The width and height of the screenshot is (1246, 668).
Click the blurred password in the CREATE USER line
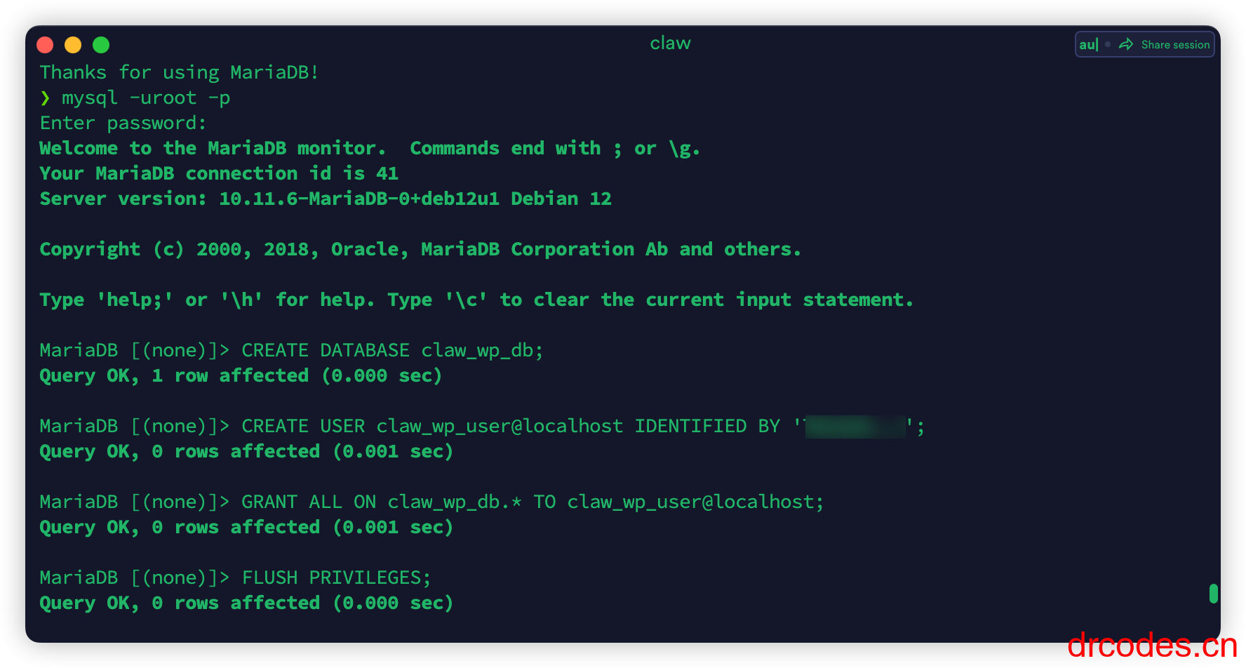pos(855,427)
